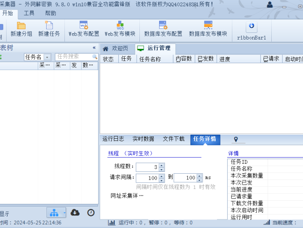Click the ribbonBar1 button

coord(251,30)
